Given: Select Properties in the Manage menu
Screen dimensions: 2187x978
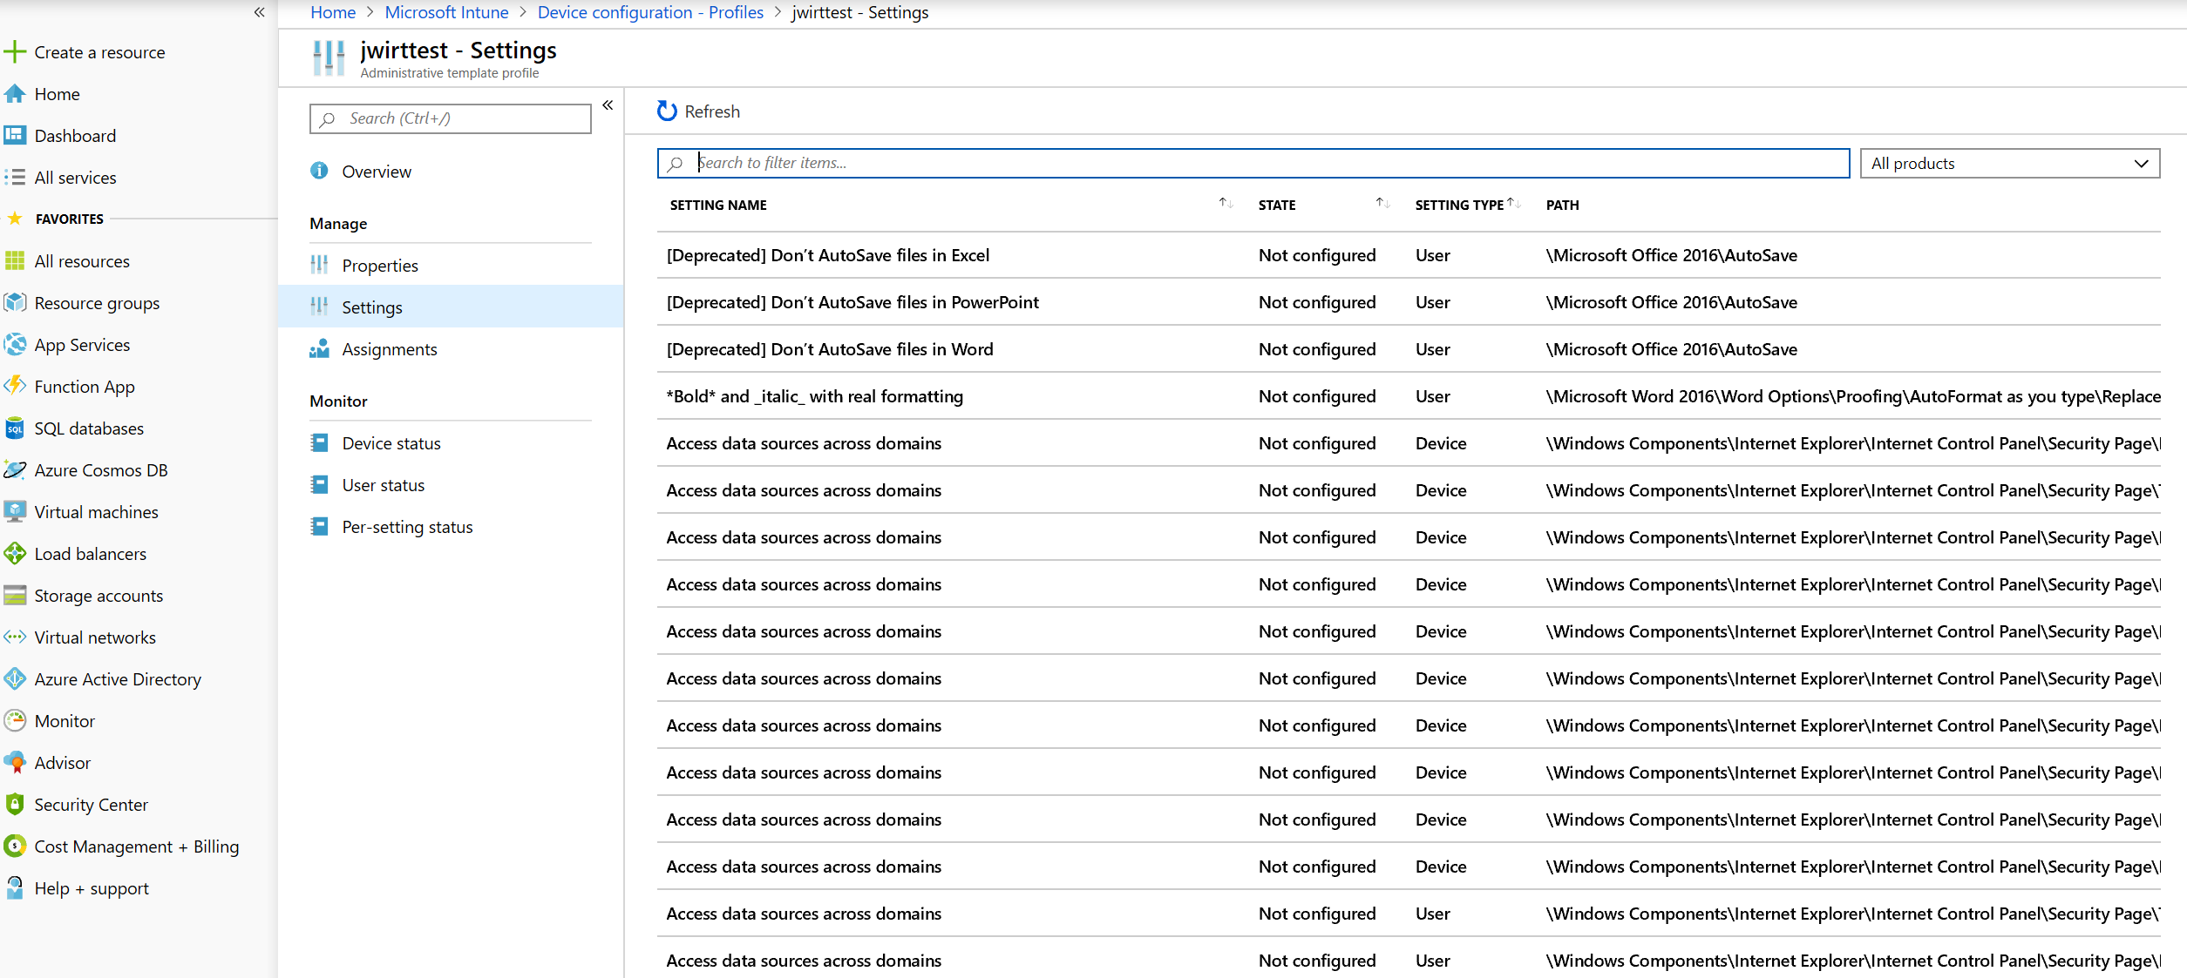Looking at the screenshot, I should pos(380,266).
